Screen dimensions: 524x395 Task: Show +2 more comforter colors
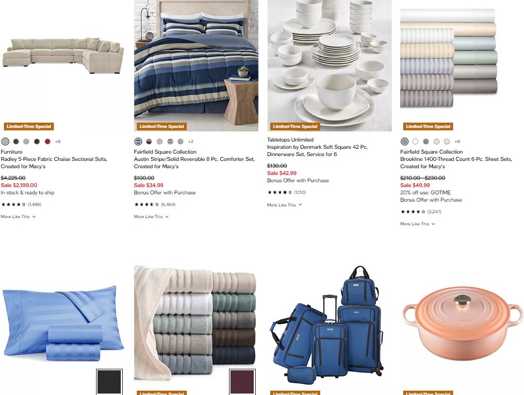coord(191,142)
